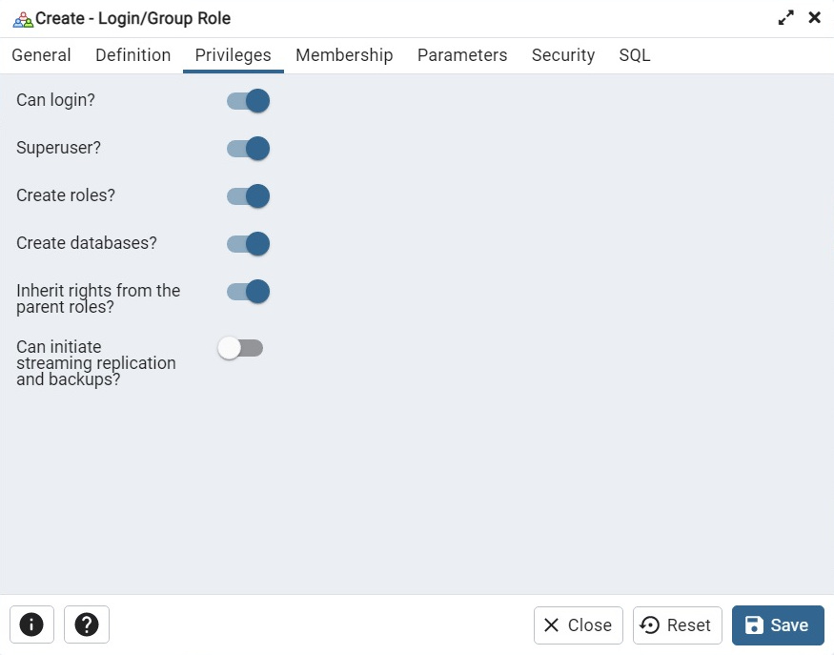Open the Security tab
Viewport: 834px width, 655px height.
coord(563,55)
